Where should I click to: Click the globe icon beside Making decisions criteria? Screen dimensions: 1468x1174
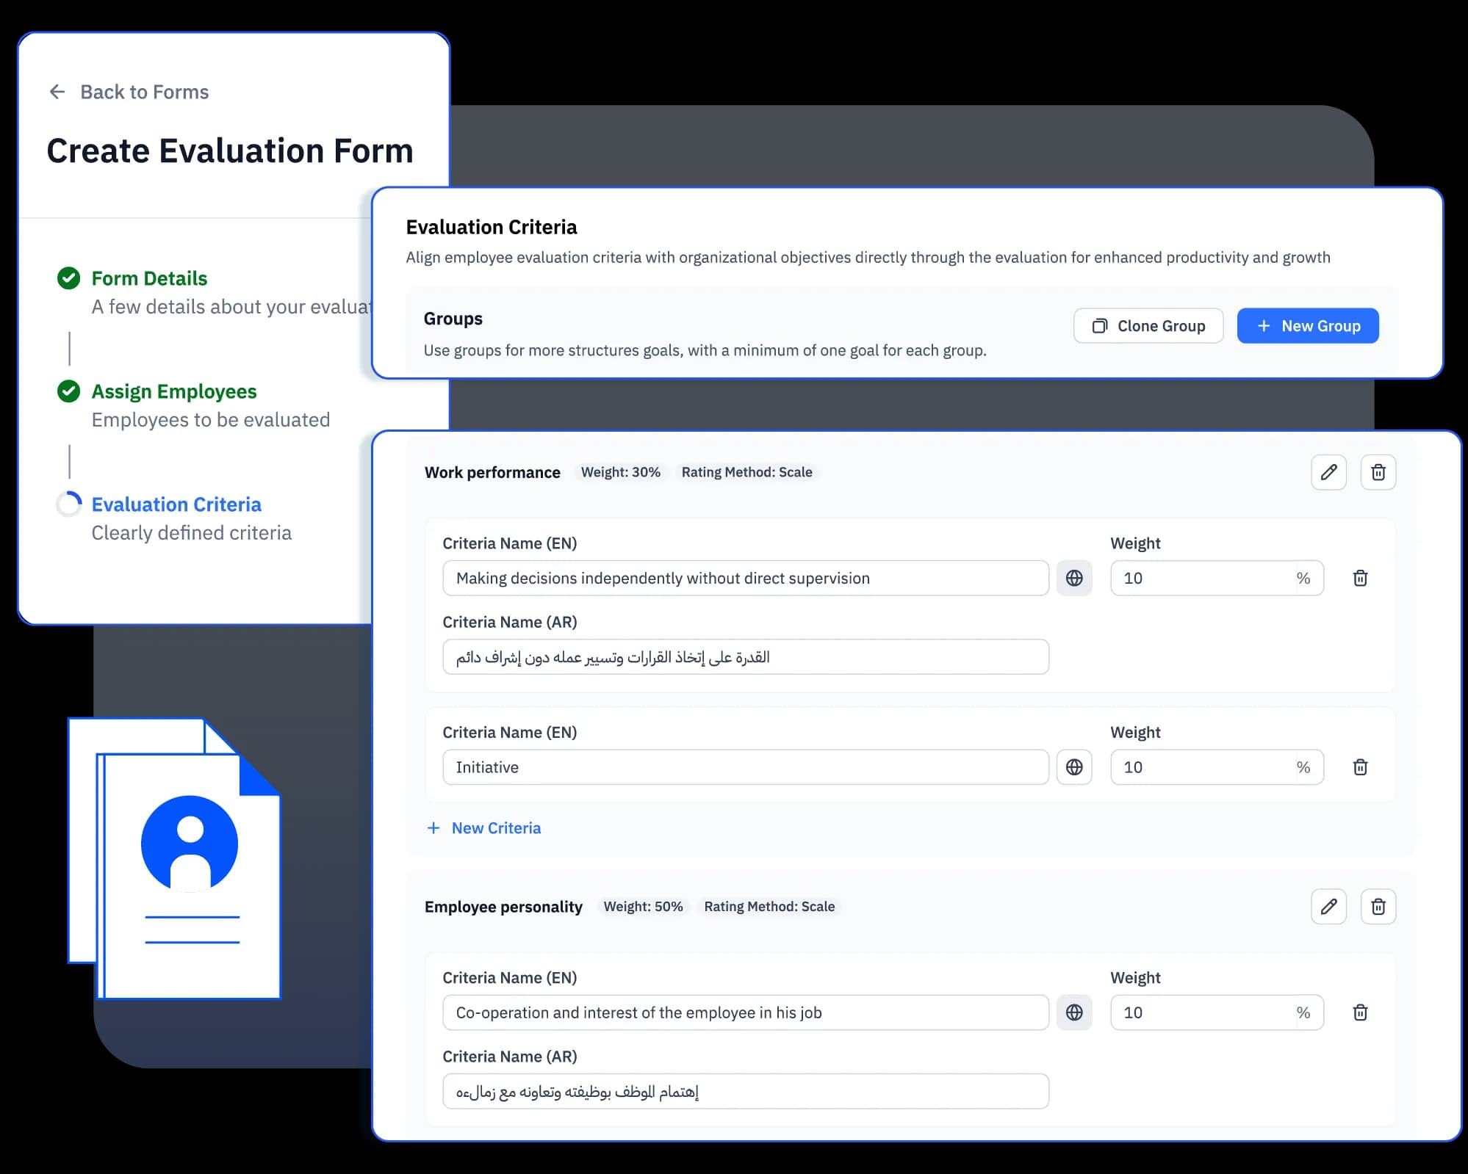(x=1073, y=579)
